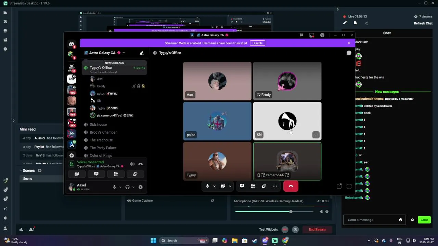The image size is (438, 246).
Task: Collapse chat panel with top arrow
Action: (x=337, y=9)
